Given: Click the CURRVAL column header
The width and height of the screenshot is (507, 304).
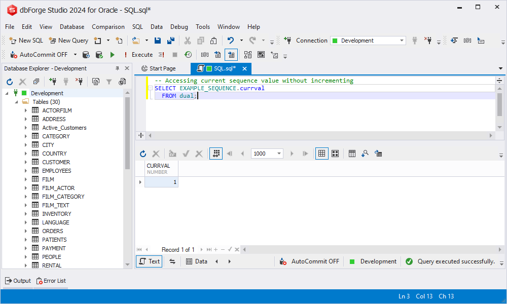Looking at the screenshot, I should 161,169.
